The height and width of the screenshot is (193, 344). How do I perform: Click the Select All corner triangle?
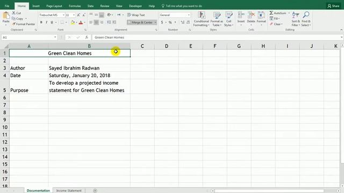[x=6, y=46]
